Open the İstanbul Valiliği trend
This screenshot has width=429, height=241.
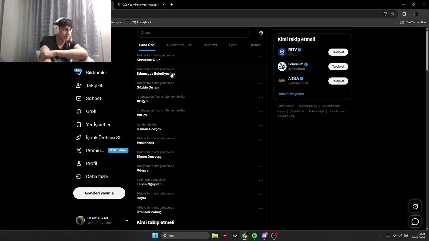coord(149,212)
